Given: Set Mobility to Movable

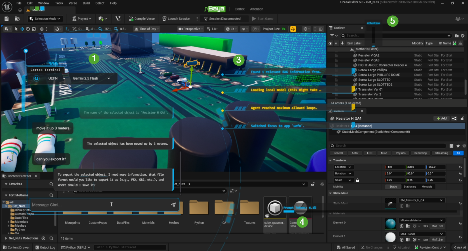Looking at the screenshot, I should pyautogui.click(x=427, y=187).
